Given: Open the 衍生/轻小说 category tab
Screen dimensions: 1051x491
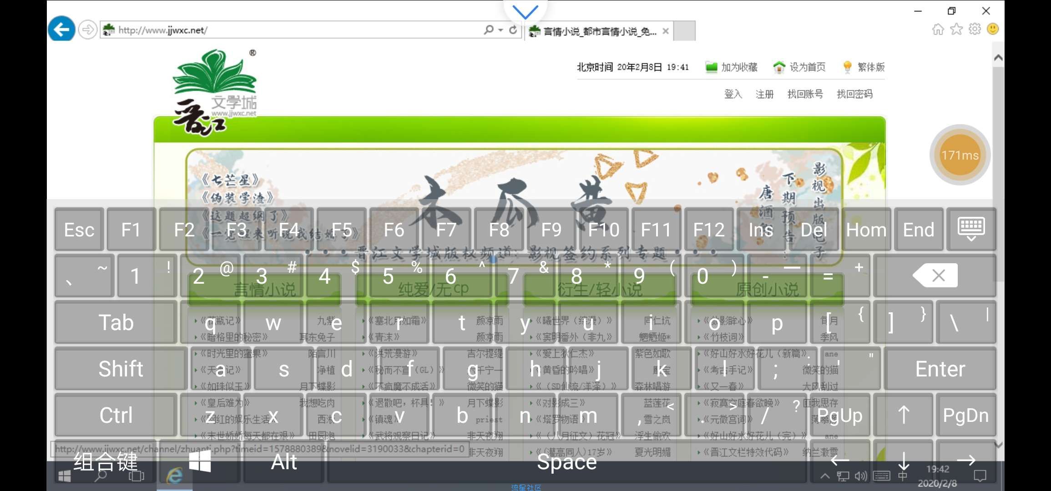Looking at the screenshot, I should (x=600, y=290).
